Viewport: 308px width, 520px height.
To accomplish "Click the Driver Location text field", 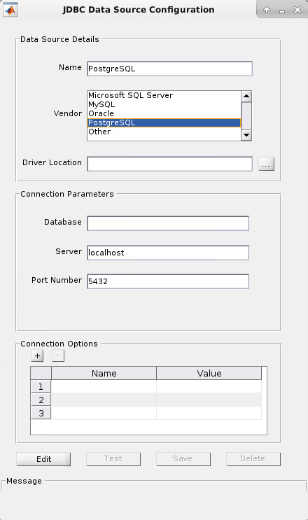I will coord(169,164).
